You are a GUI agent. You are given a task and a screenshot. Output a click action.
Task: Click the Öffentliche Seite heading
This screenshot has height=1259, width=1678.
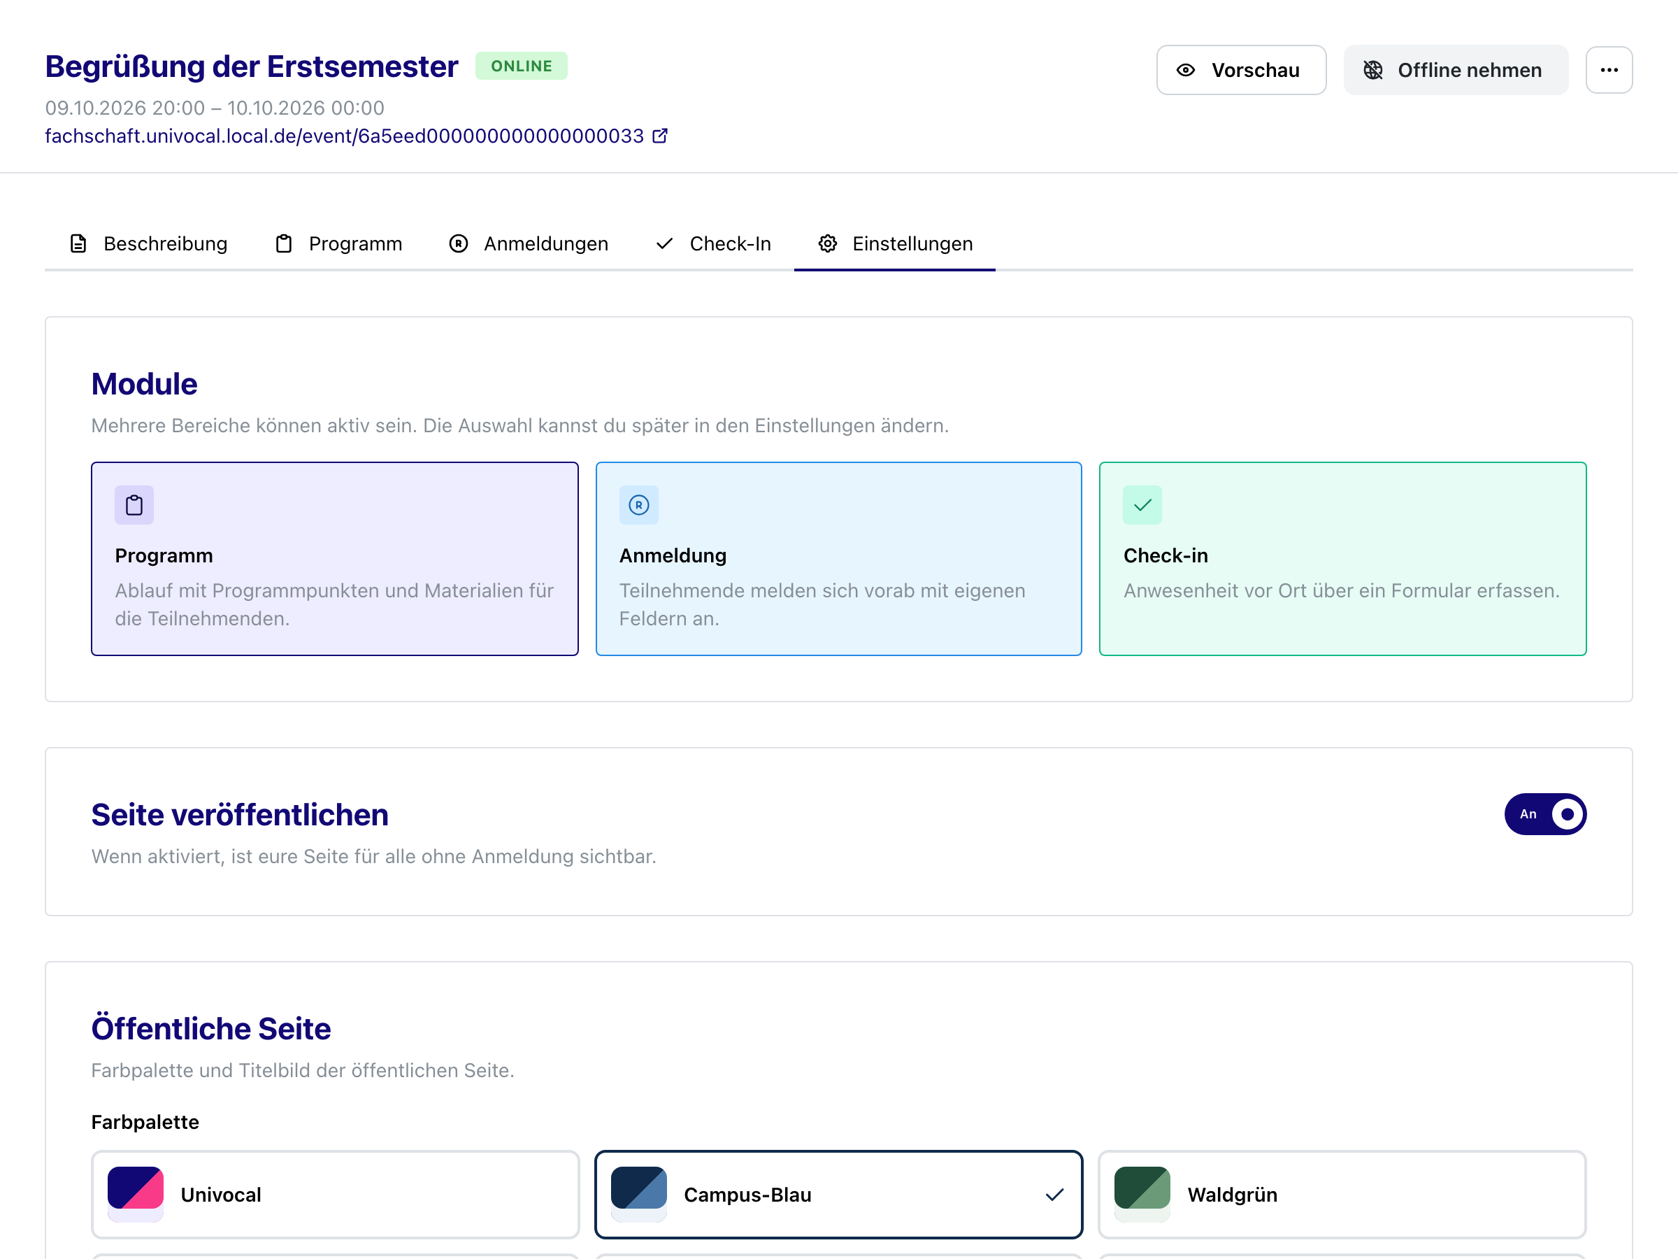211,1028
